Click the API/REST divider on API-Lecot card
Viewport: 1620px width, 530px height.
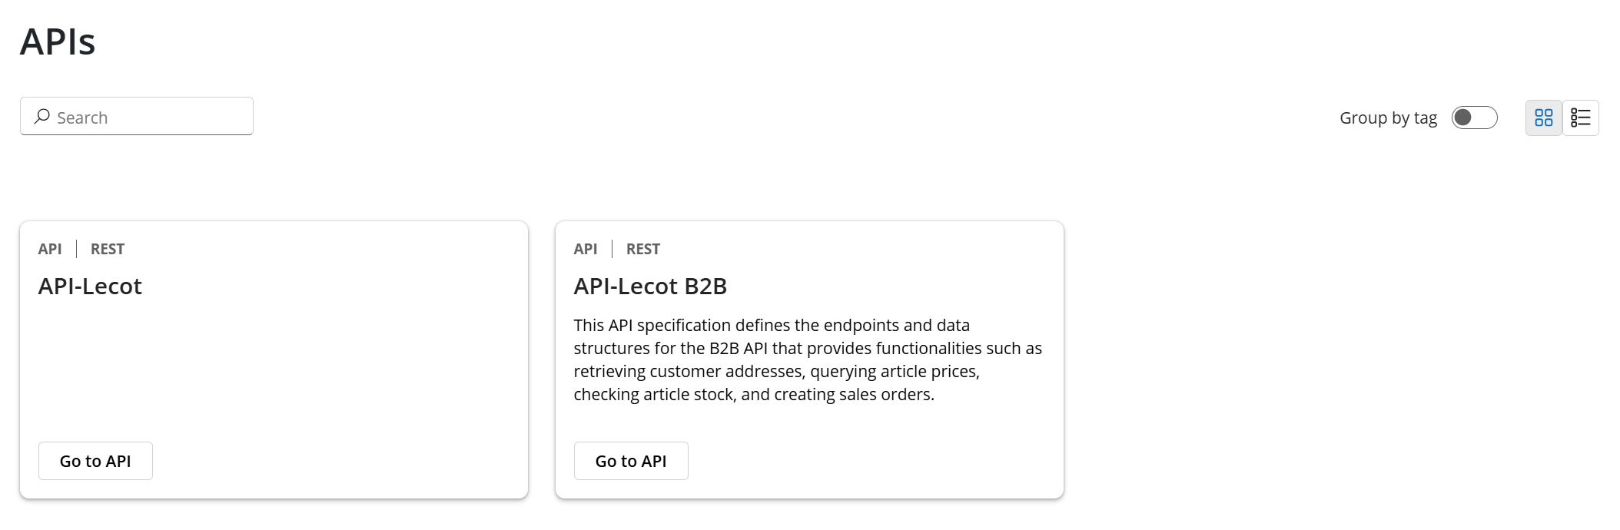pos(76,249)
